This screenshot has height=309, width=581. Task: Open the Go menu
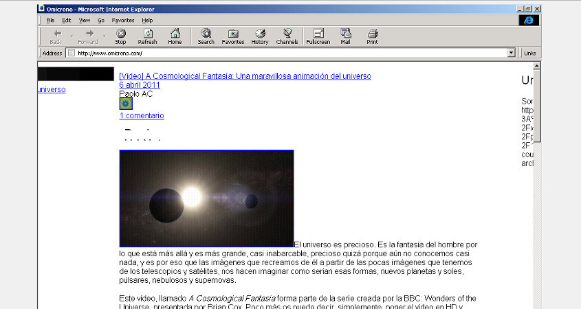[x=101, y=21]
